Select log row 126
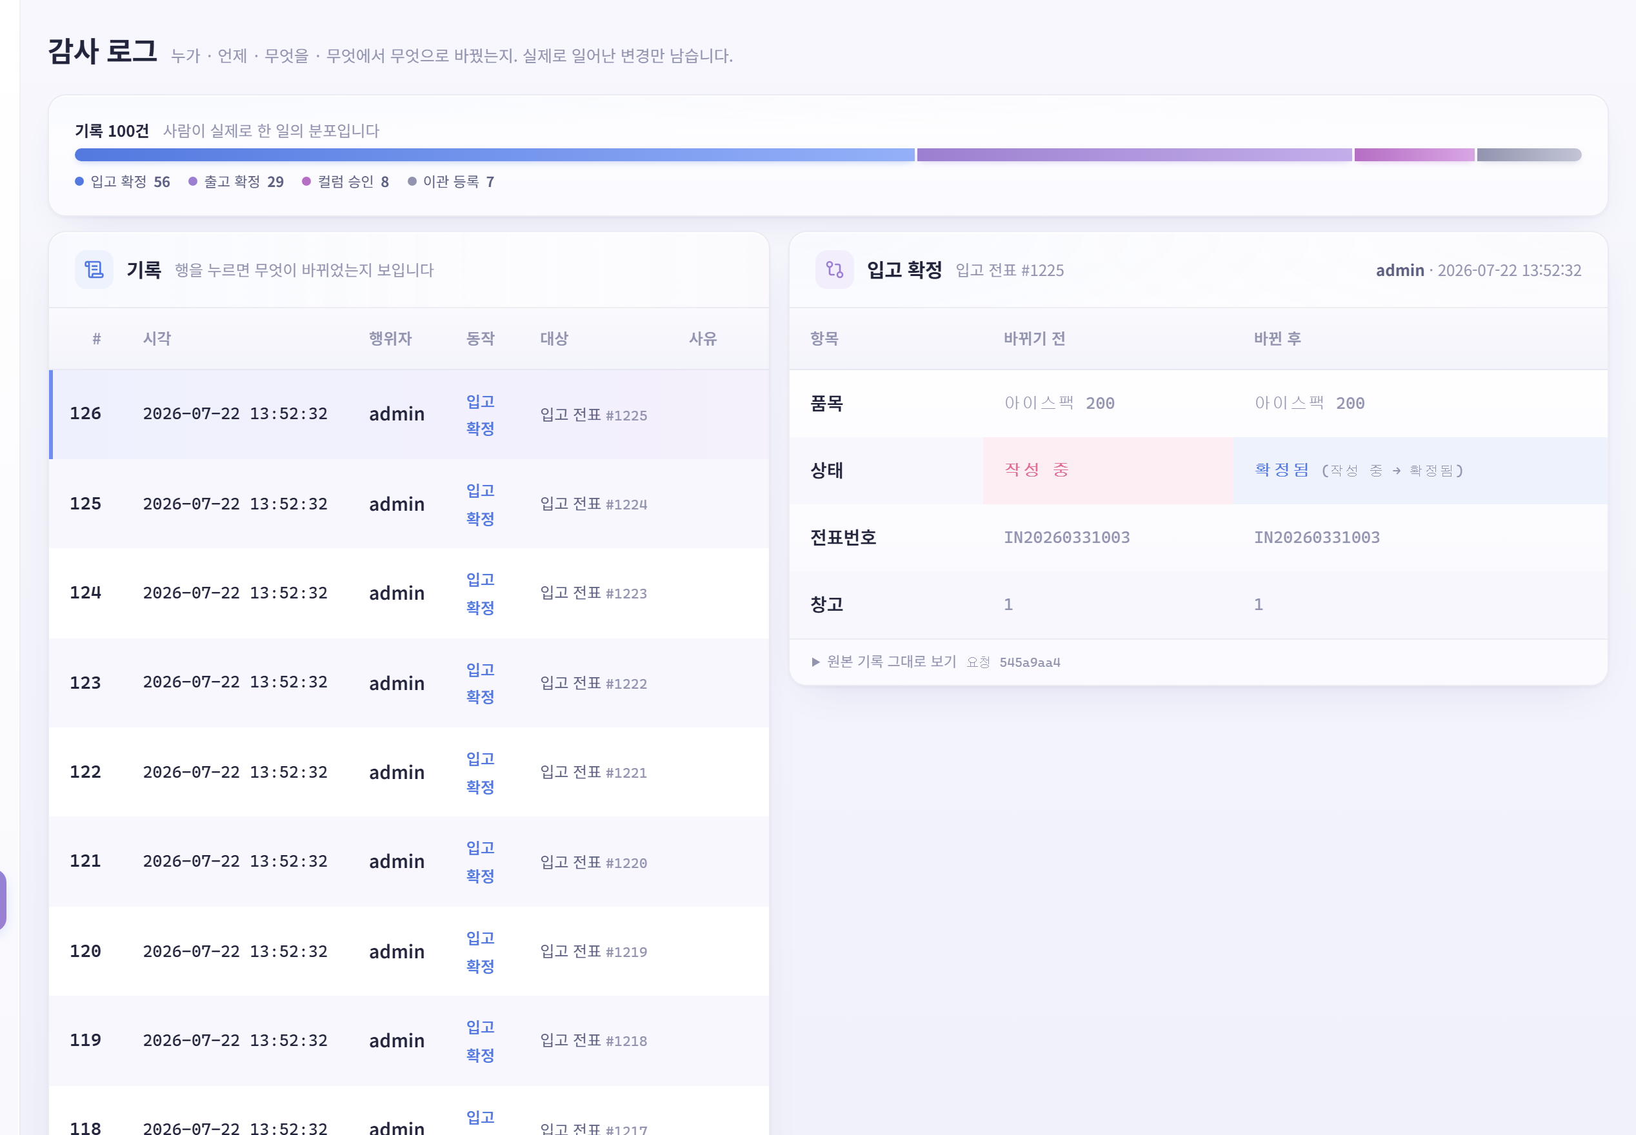Screen dimensions: 1636x1135 tap(409, 414)
